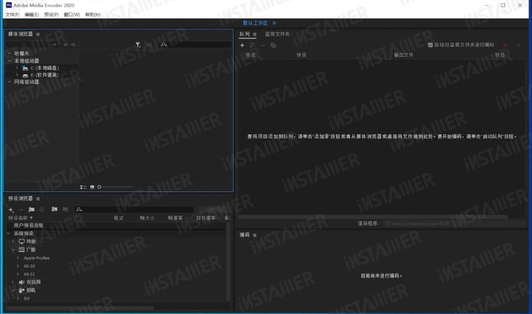This screenshot has height=314, width=532.
Task: Click the preset browser horizontal scrollbar
Action: pyautogui.click(x=80, y=308)
